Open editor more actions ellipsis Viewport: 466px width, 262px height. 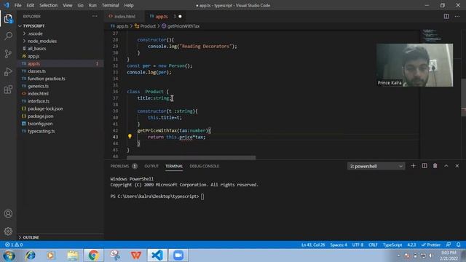[457, 16]
